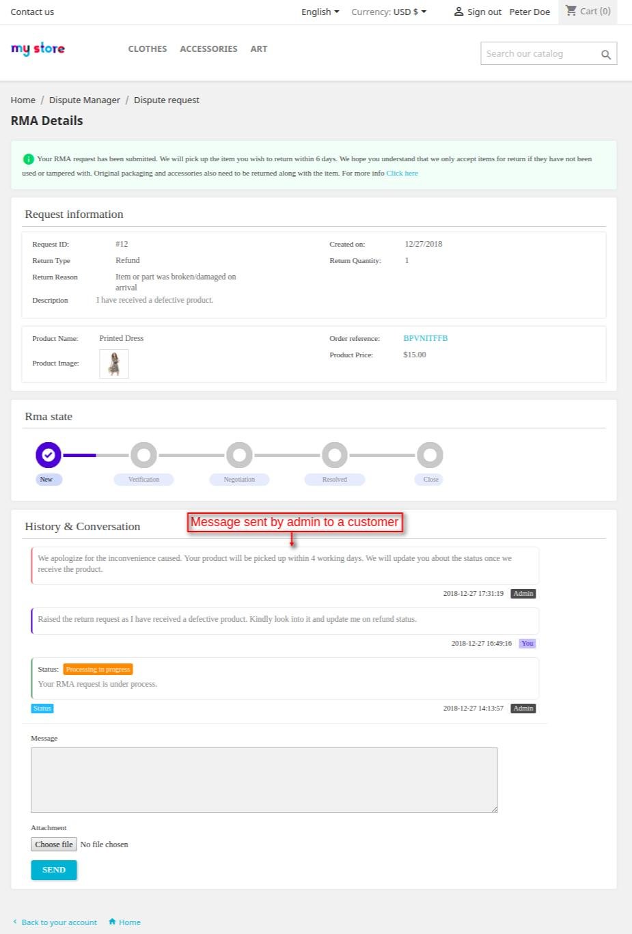Open the Clothes menu
The height and width of the screenshot is (934, 632).
tap(148, 49)
